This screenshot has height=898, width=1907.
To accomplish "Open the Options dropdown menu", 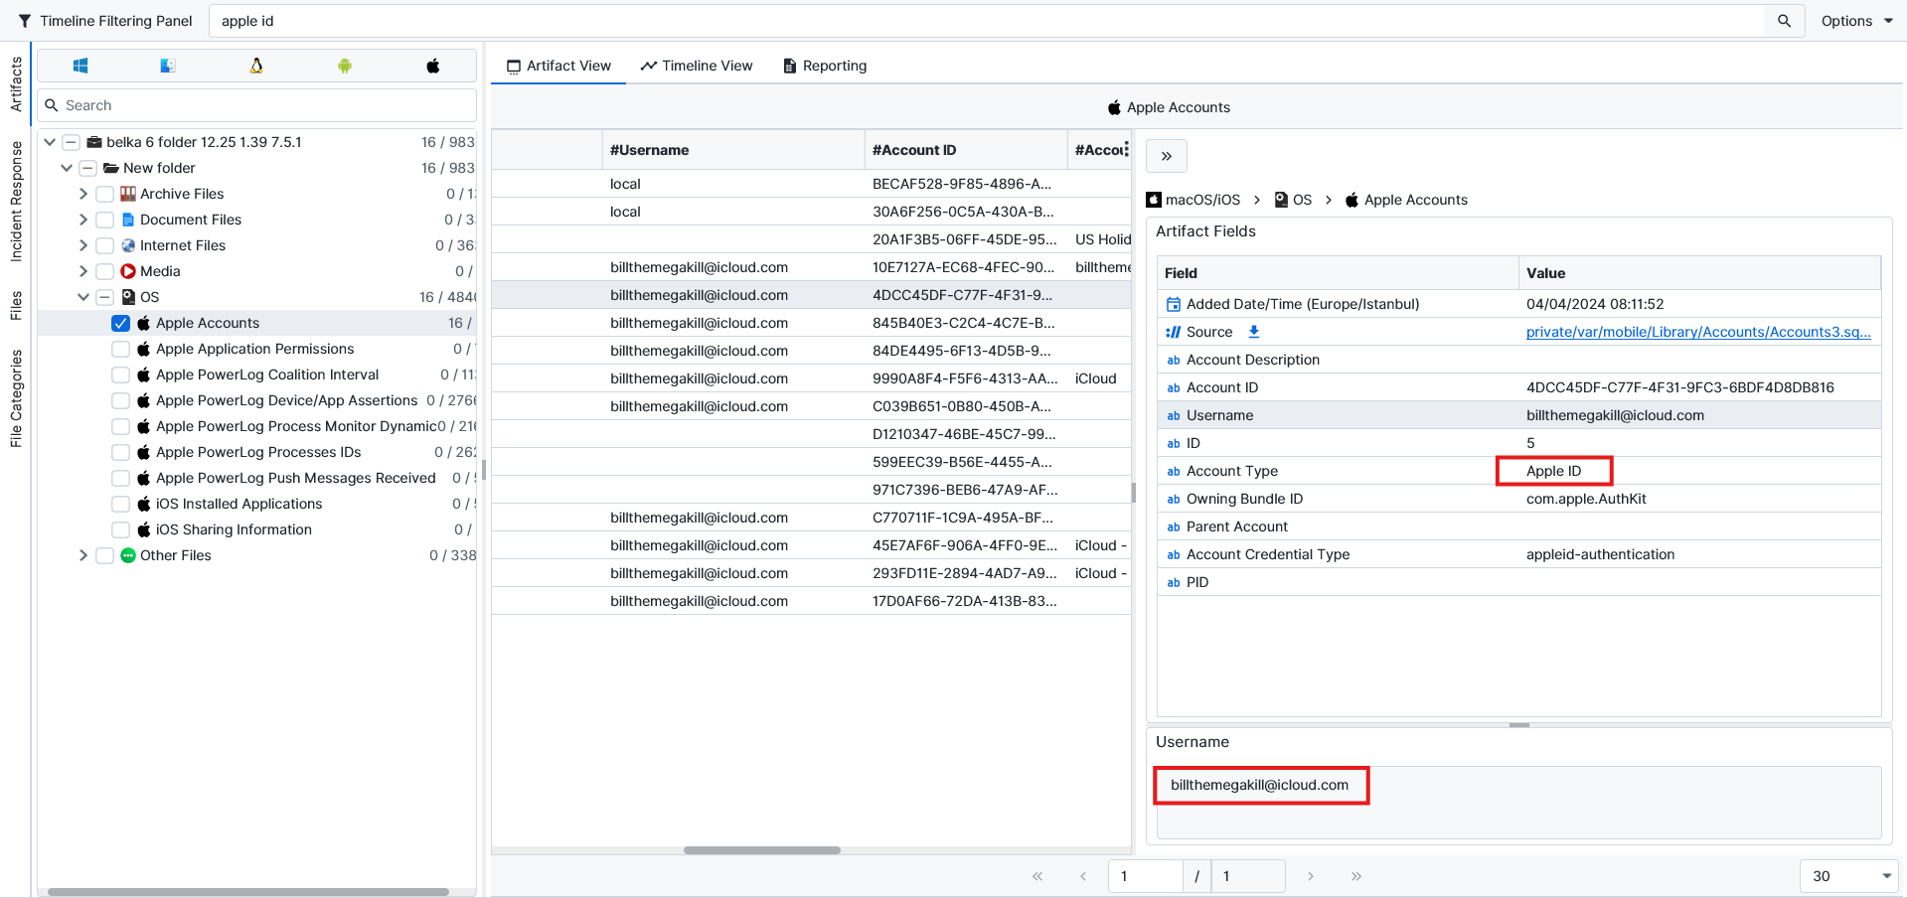I will [1855, 21].
